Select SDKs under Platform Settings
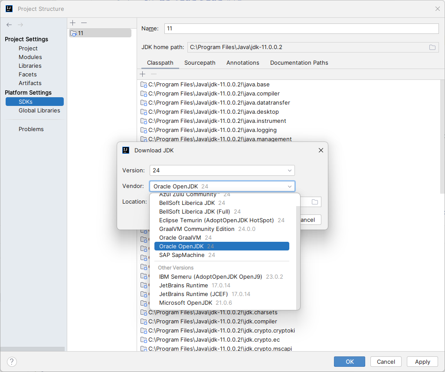The image size is (445, 372). click(35, 102)
